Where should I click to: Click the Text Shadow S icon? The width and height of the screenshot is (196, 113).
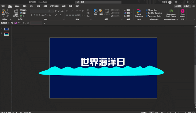pyautogui.click(x=40, y=15)
